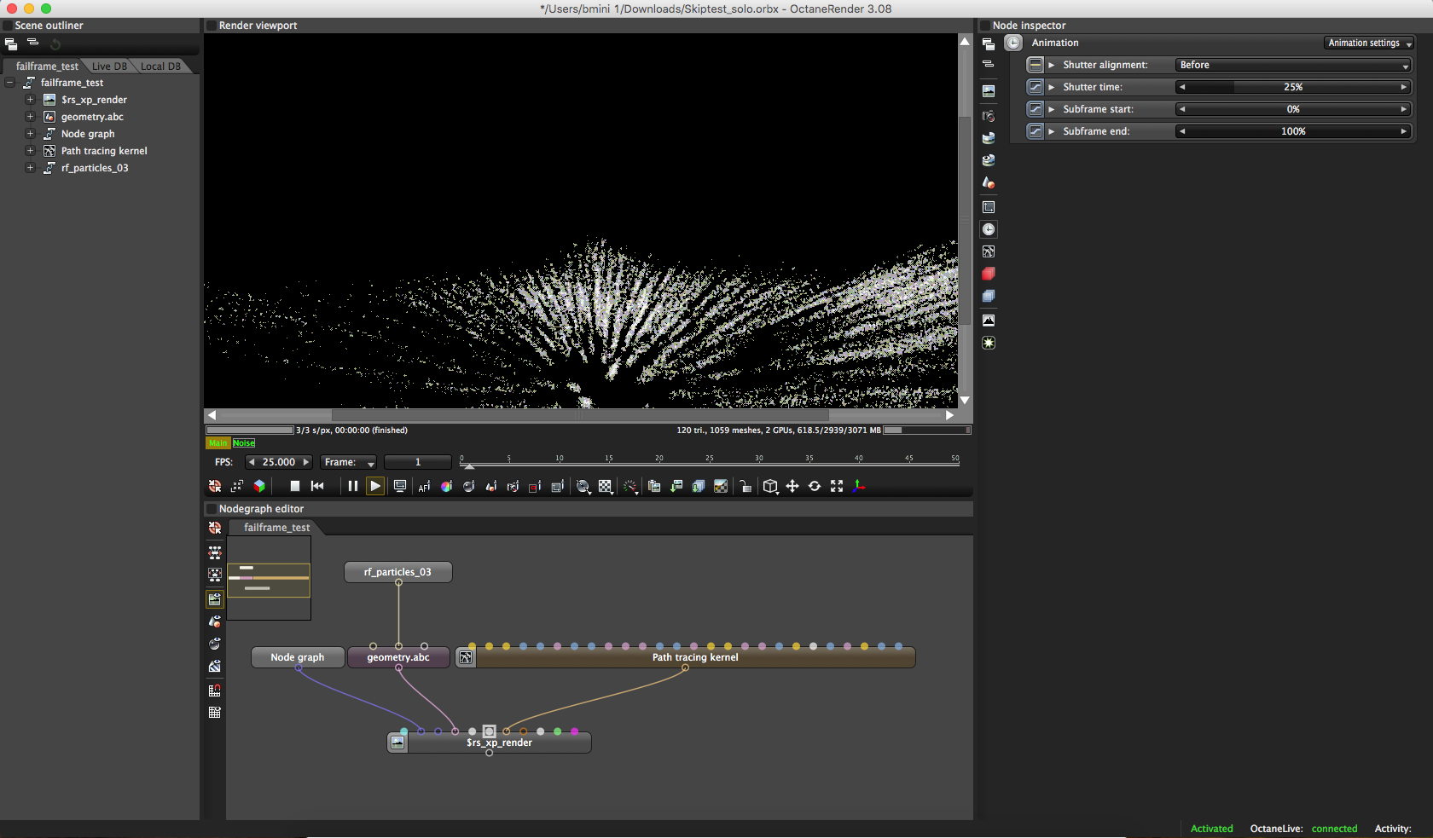Viewport: 1433px width, 838px height.
Task: Toggle the Scene outliner panel checkbox
Action: click(x=8, y=26)
